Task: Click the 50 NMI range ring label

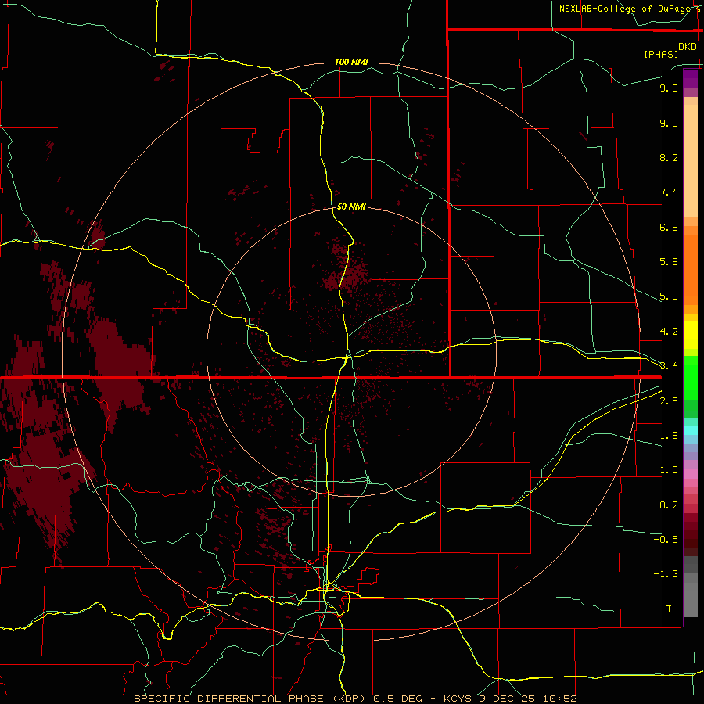Action: pos(351,207)
